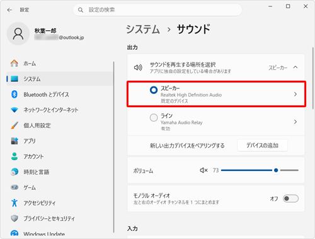315x239 pixels.
Task: Click the Realtek High Definition Audio text
Action: [x=191, y=95]
